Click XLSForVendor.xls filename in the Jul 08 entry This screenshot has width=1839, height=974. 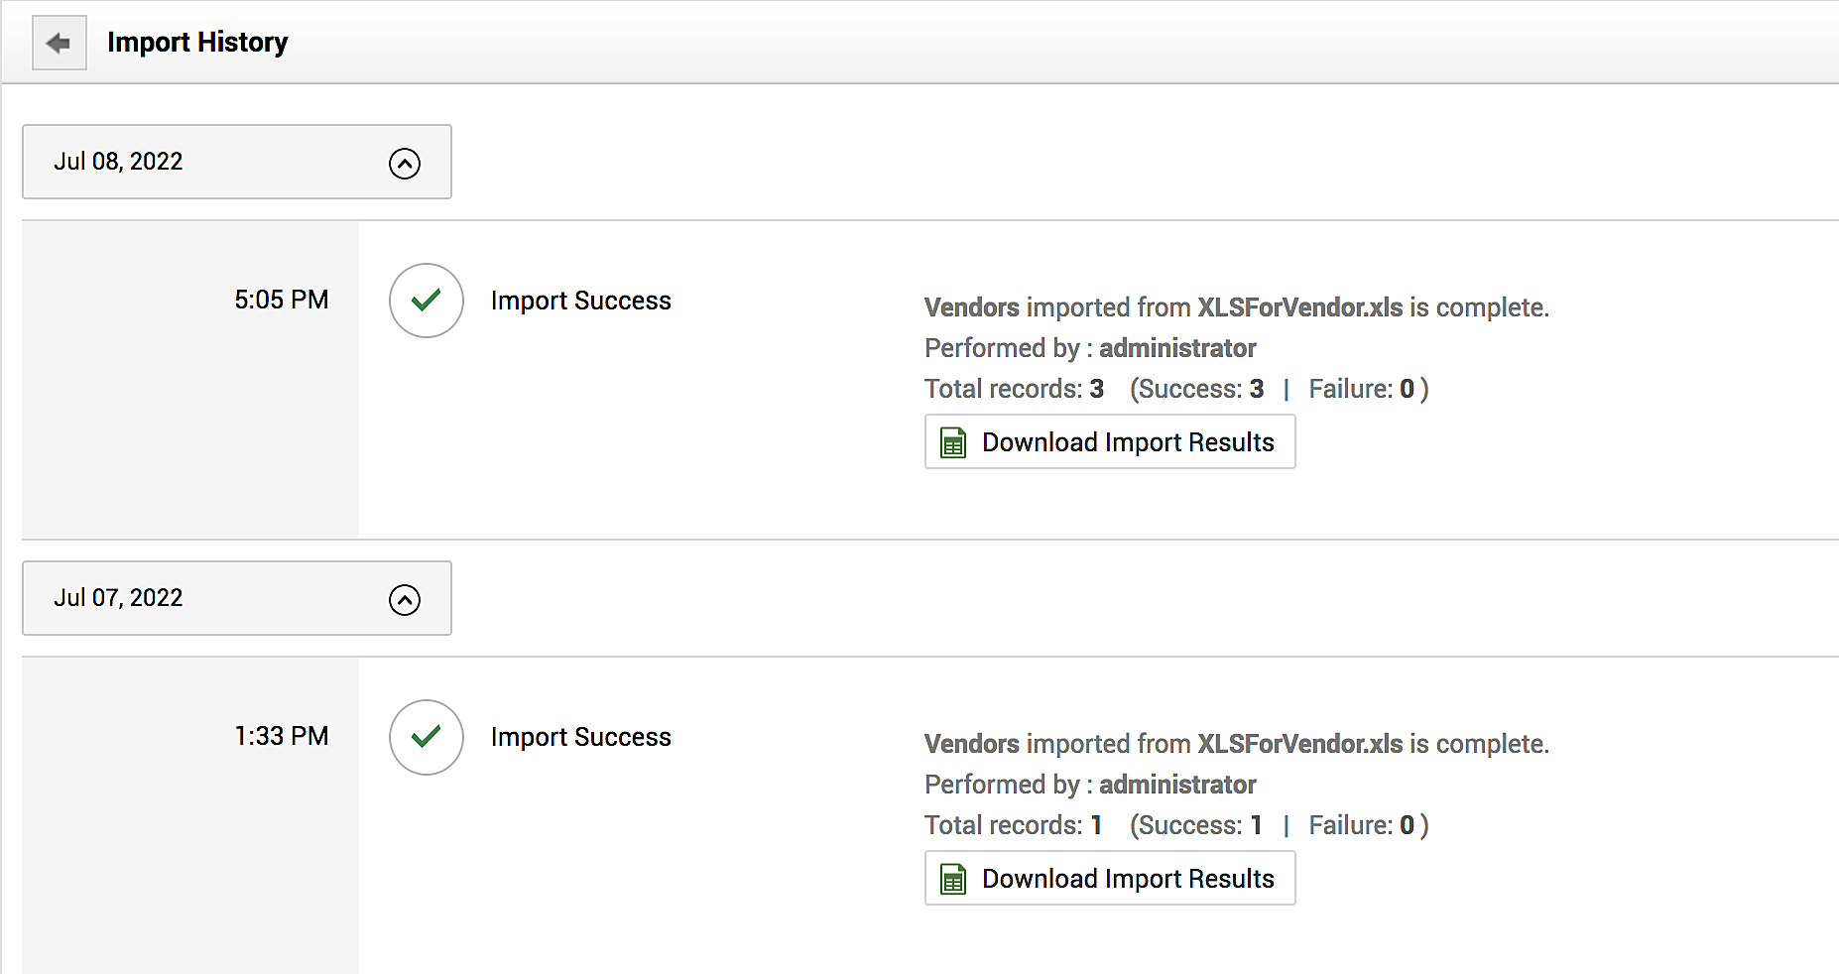click(x=1299, y=307)
